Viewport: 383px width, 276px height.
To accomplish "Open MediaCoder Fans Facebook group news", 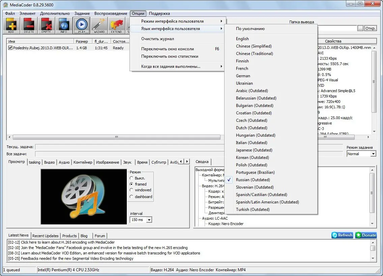I will click(98, 248).
